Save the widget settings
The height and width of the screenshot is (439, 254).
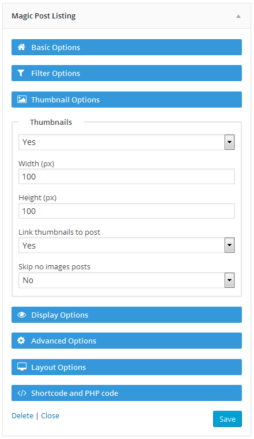[228, 419]
